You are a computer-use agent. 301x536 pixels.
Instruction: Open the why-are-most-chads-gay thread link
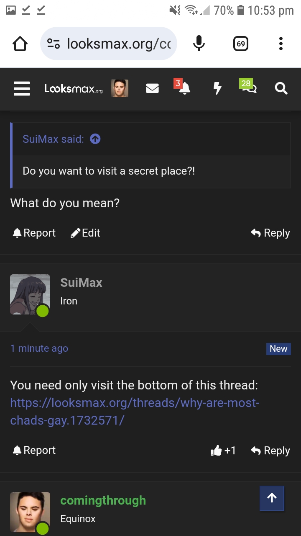click(x=135, y=411)
